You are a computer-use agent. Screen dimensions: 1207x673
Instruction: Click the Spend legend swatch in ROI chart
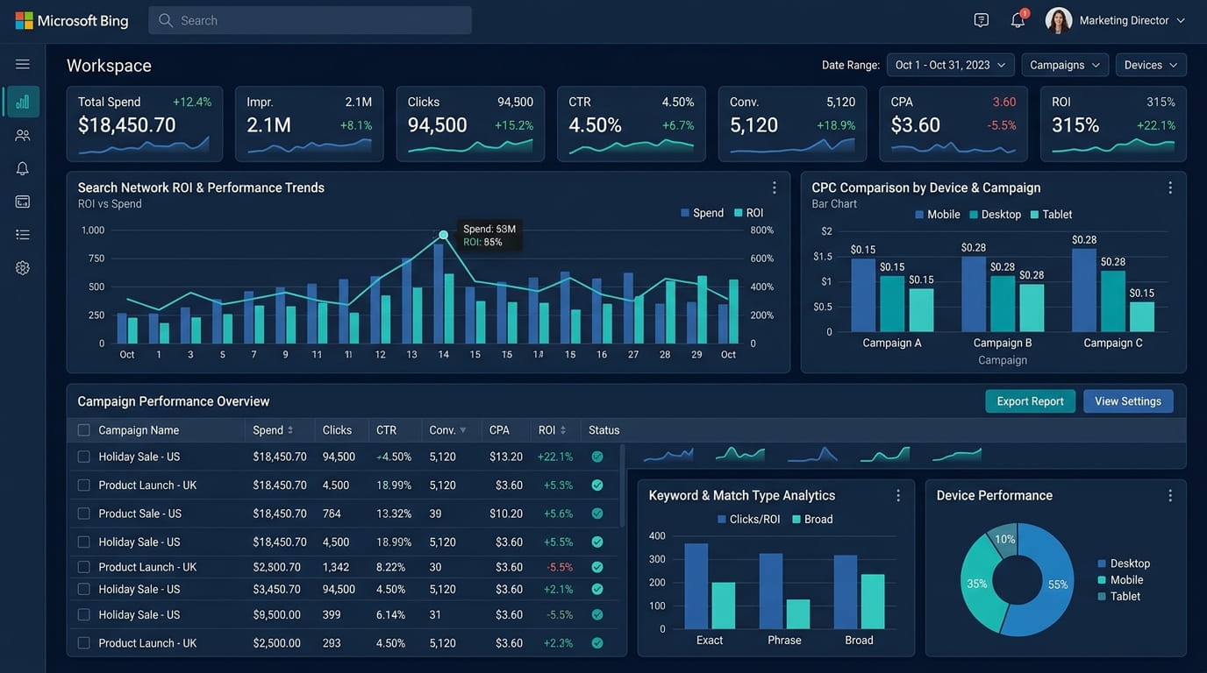685,213
